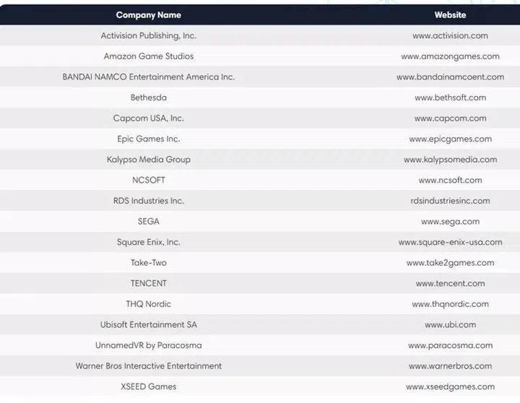
Task: Open the www.sega.com link
Action: pos(450,222)
